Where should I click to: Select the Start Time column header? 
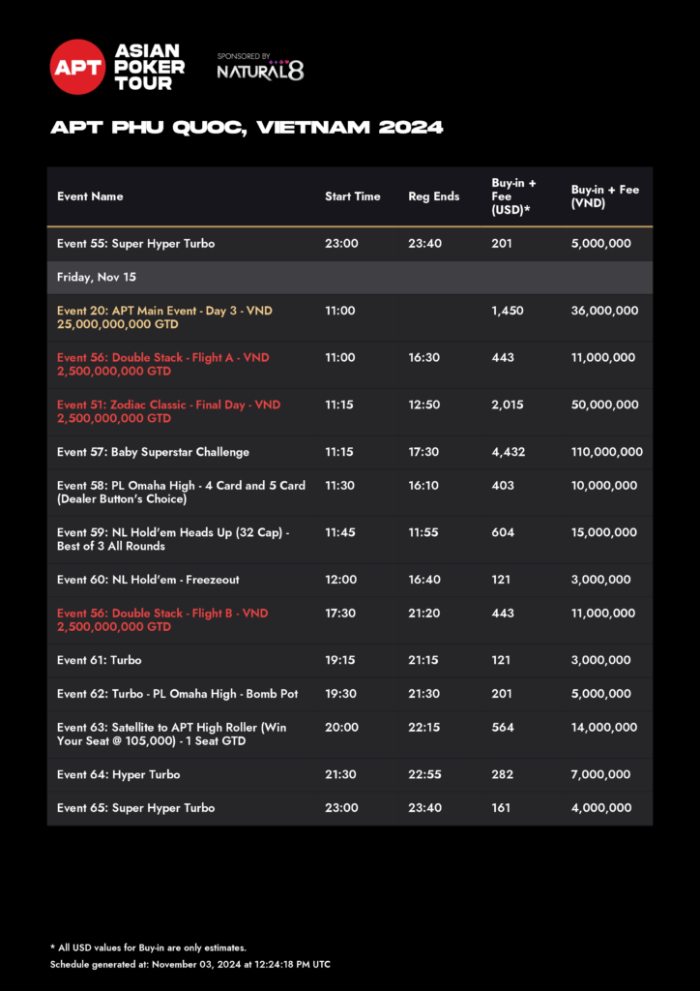353,196
